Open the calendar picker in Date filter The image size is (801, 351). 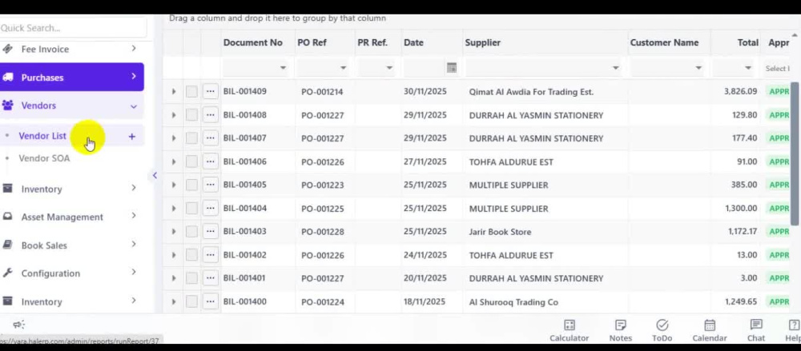451,68
